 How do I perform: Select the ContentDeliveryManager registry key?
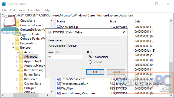[x=33, y=30]
